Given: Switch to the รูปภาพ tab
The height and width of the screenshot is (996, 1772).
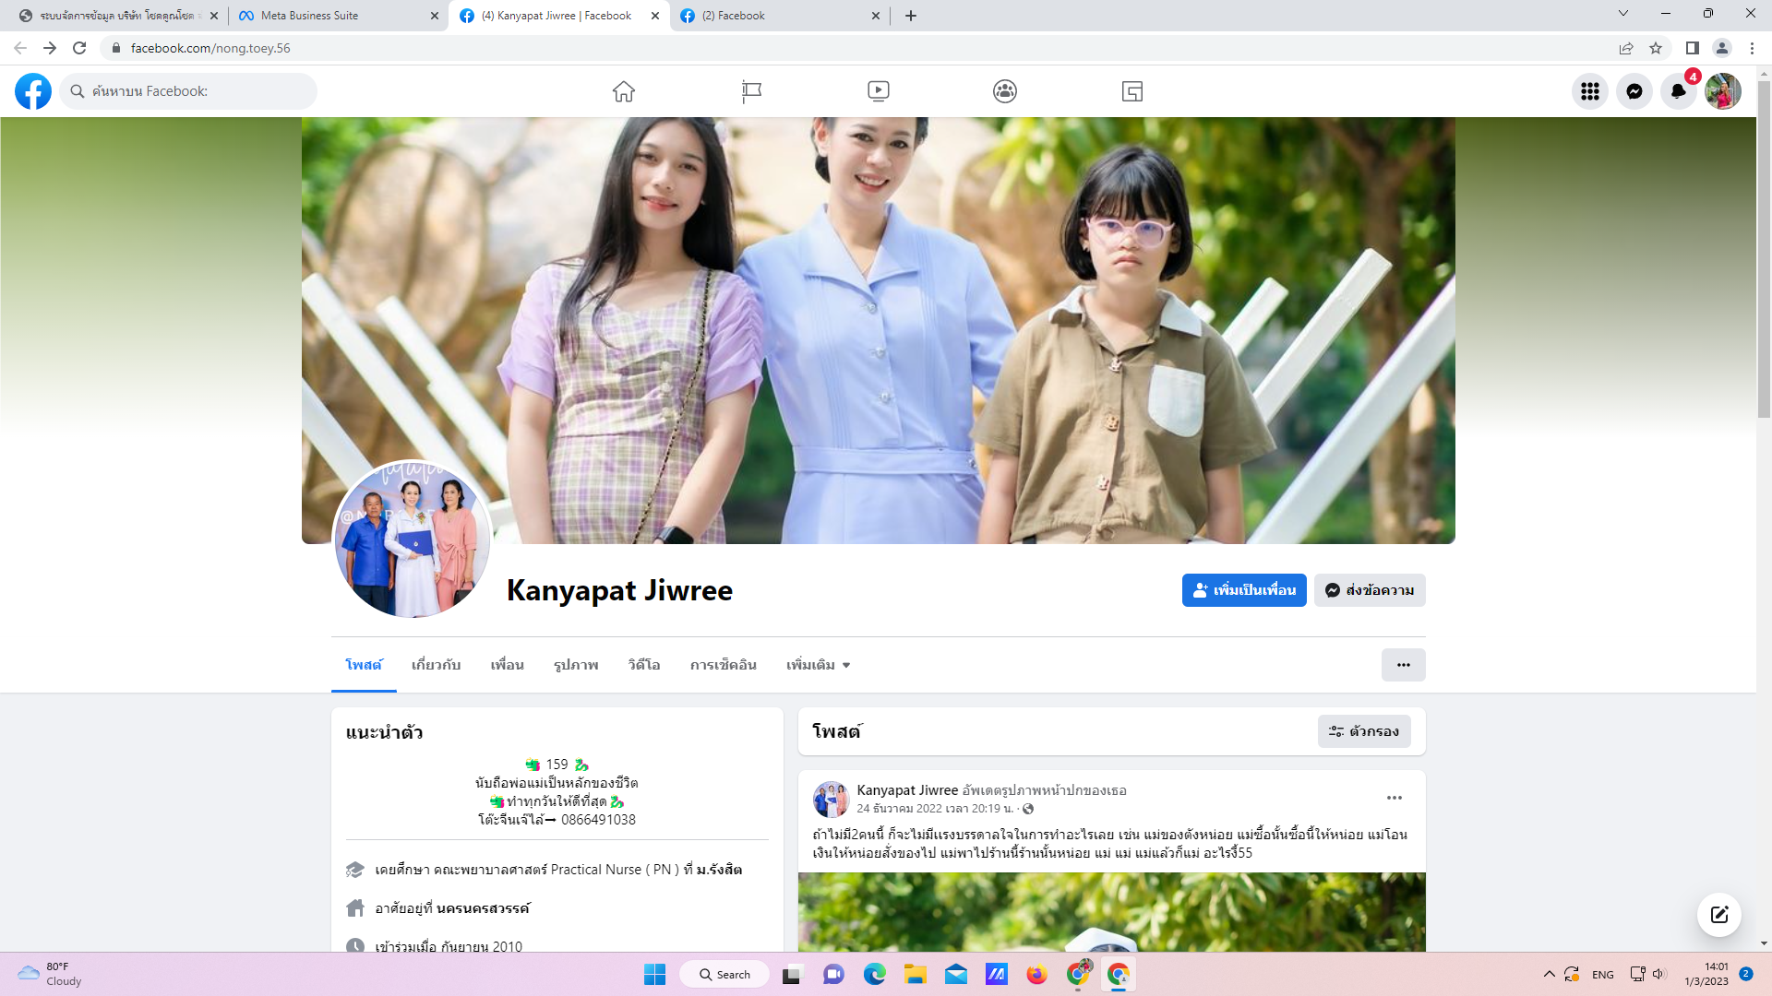Looking at the screenshot, I should (576, 665).
